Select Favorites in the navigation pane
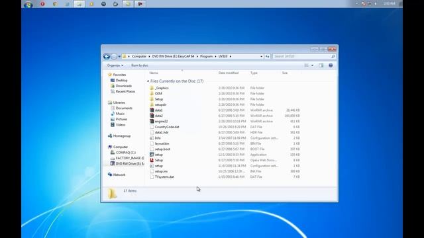 [119, 75]
